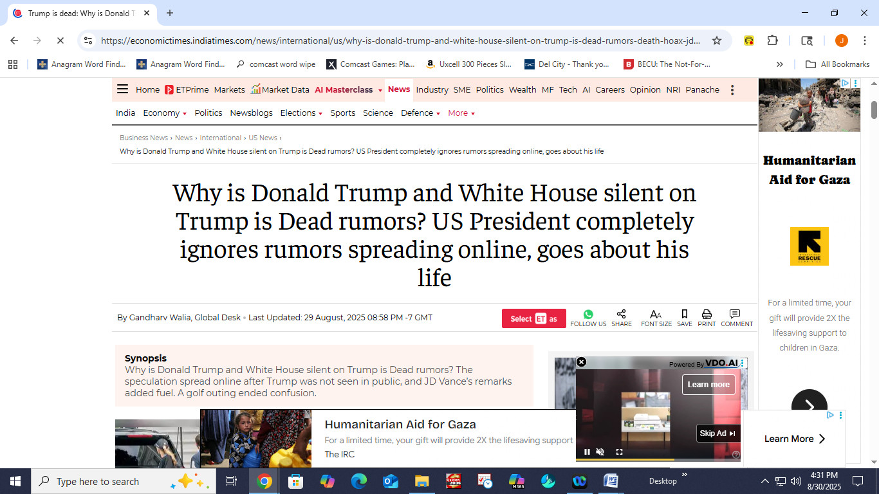This screenshot has height=494, width=879.
Task: Click the video ad progress bar
Action: point(658,460)
